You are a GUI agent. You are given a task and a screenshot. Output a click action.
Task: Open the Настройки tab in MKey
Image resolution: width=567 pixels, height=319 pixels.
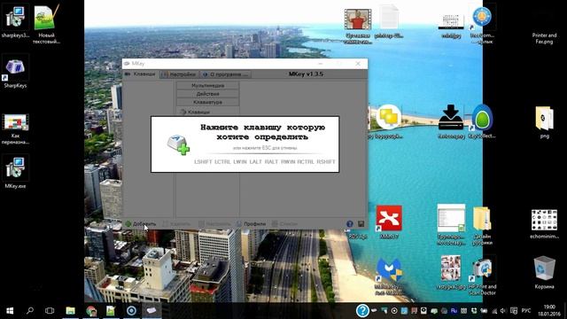click(x=179, y=74)
